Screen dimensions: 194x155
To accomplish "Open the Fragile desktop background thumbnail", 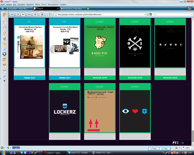I will point(100,111).
